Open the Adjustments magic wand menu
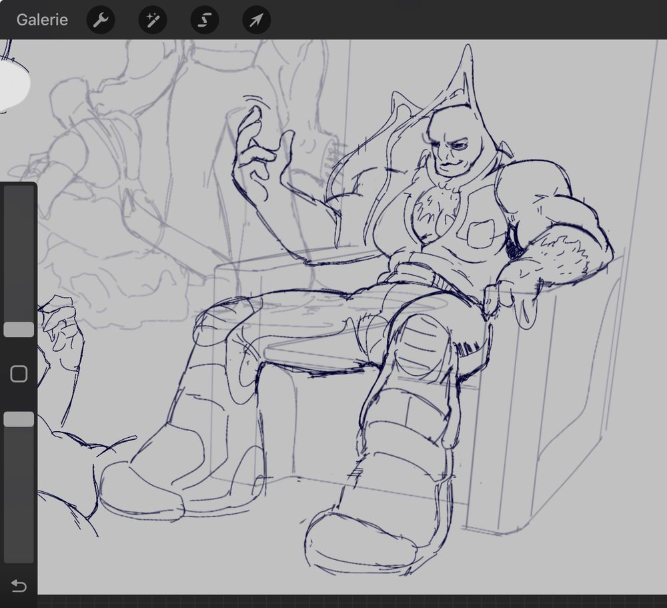Image resolution: width=667 pixels, height=608 pixels. tap(153, 20)
